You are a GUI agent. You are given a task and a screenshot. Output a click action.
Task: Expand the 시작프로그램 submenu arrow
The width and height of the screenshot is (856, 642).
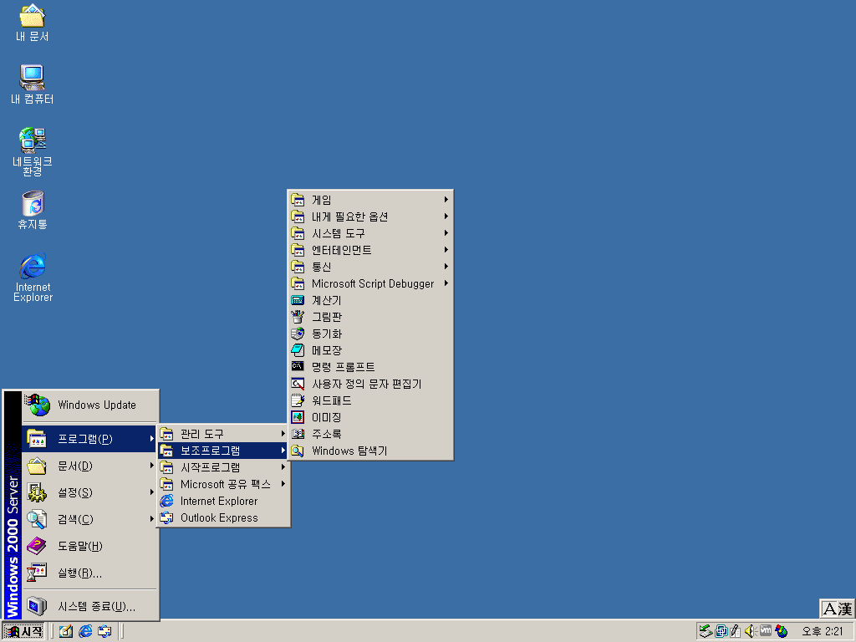tap(283, 466)
